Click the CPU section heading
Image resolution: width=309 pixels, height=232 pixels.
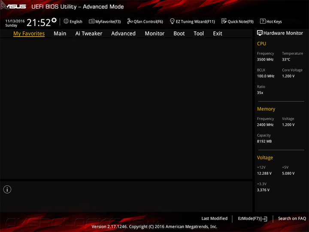tap(261, 43)
